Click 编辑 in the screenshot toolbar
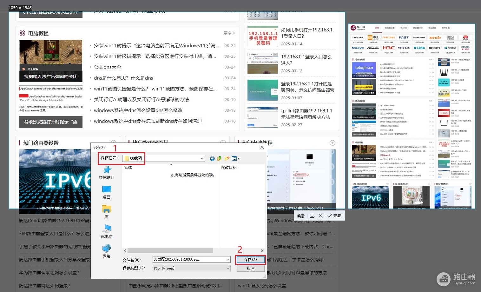Image resolution: width=481 pixels, height=292 pixels. tap(301, 216)
